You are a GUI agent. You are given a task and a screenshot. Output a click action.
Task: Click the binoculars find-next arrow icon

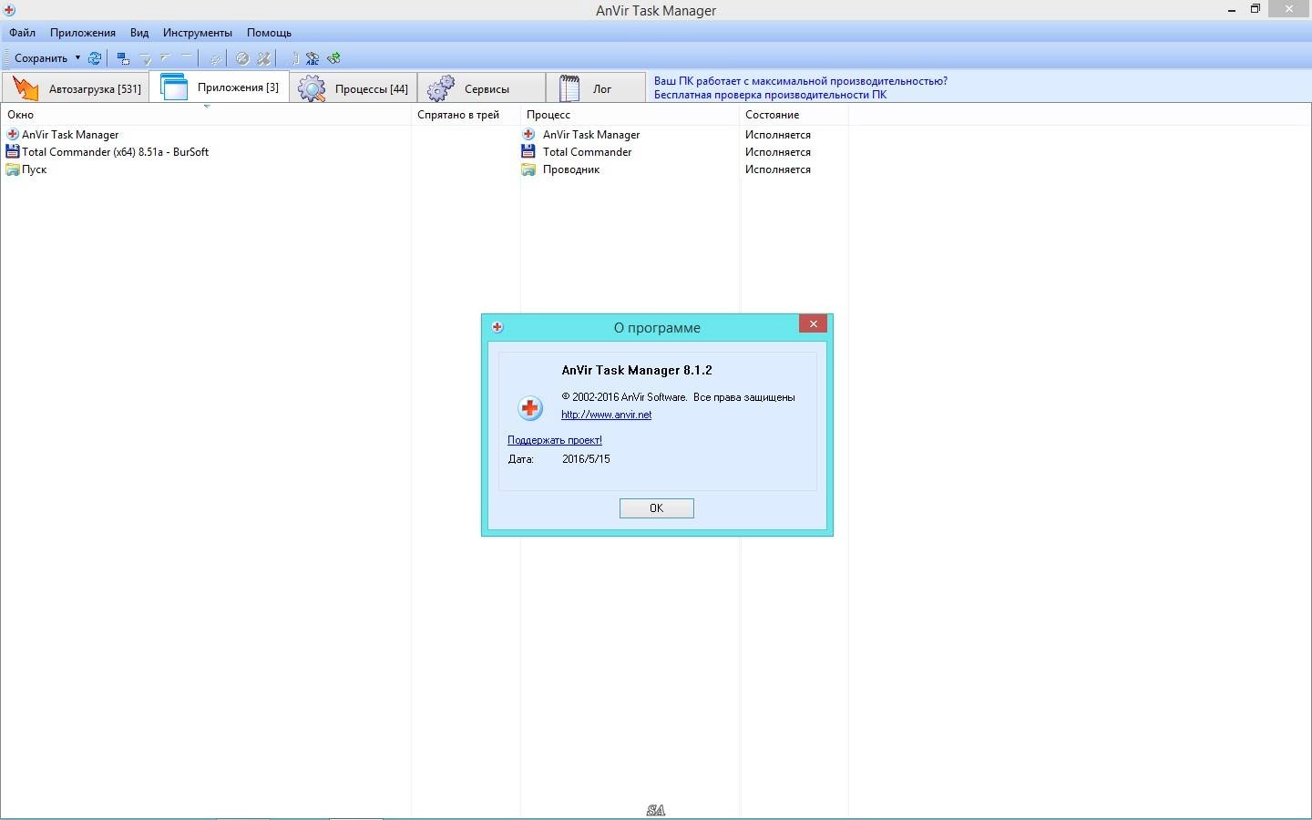tap(334, 58)
